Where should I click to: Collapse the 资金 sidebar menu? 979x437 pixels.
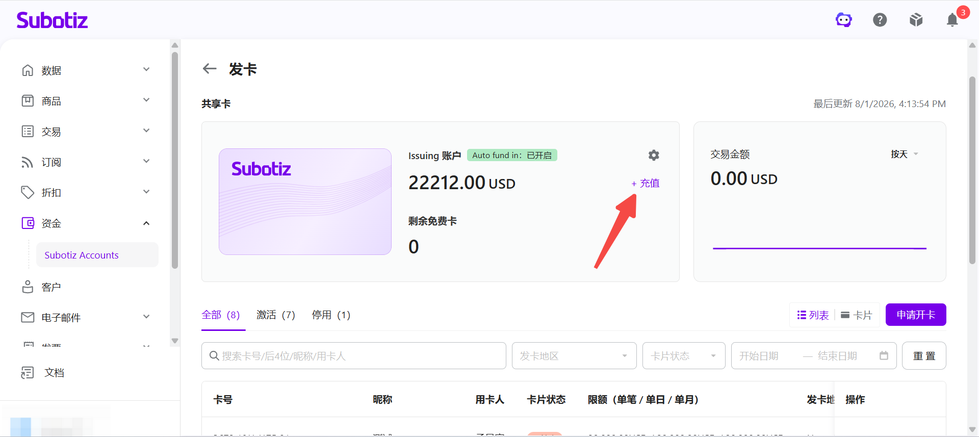[x=146, y=223]
